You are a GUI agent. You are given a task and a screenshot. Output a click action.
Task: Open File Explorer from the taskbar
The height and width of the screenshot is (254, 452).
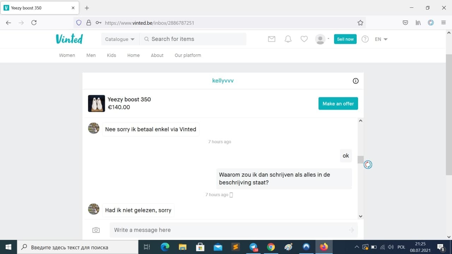[183, 247]
